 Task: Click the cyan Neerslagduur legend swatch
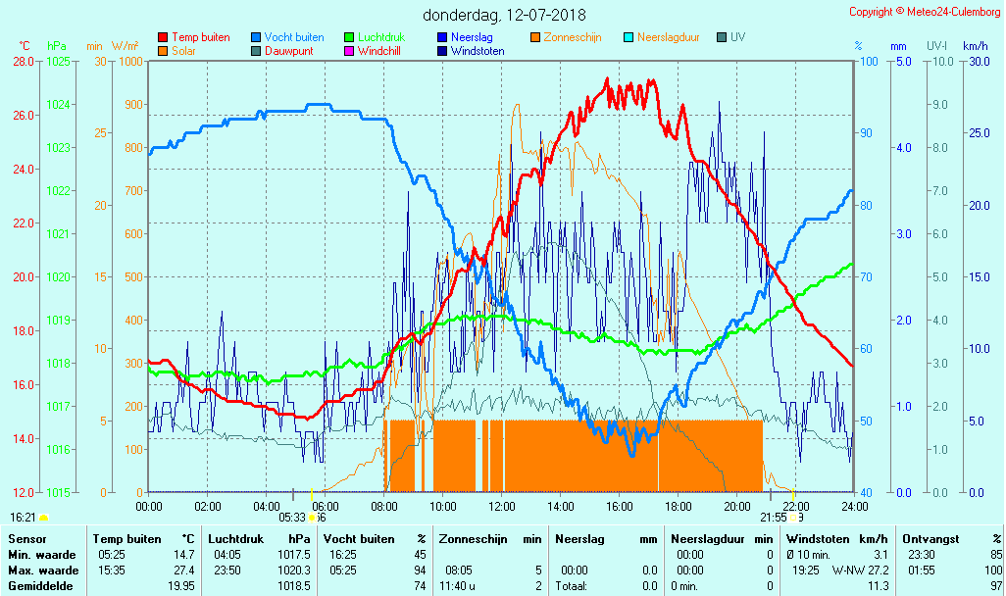(629, 37)
